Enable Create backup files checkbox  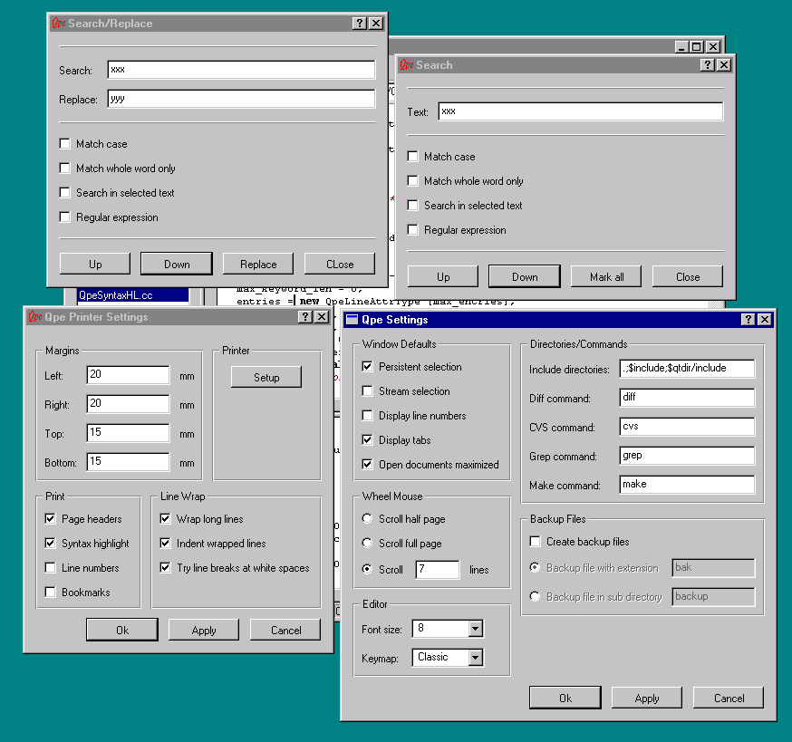[535, 542]
